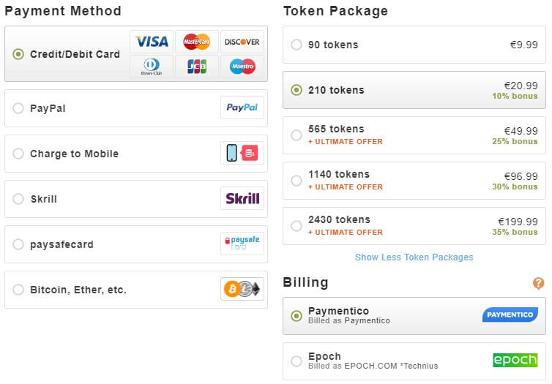
Task: Click the 30% bonus label
Action: (x=515, y=187)
